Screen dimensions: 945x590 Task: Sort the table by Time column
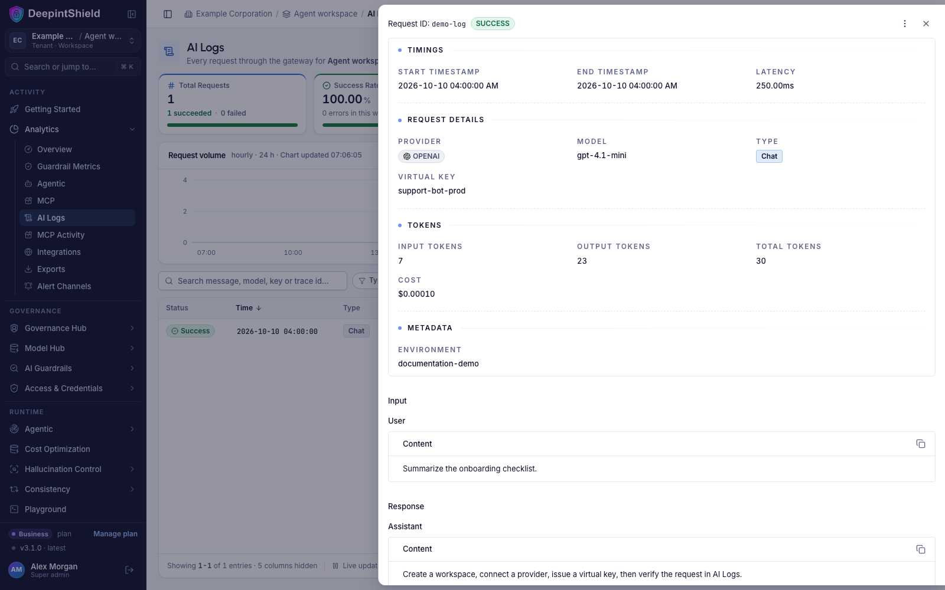click(x=249, y=308)
